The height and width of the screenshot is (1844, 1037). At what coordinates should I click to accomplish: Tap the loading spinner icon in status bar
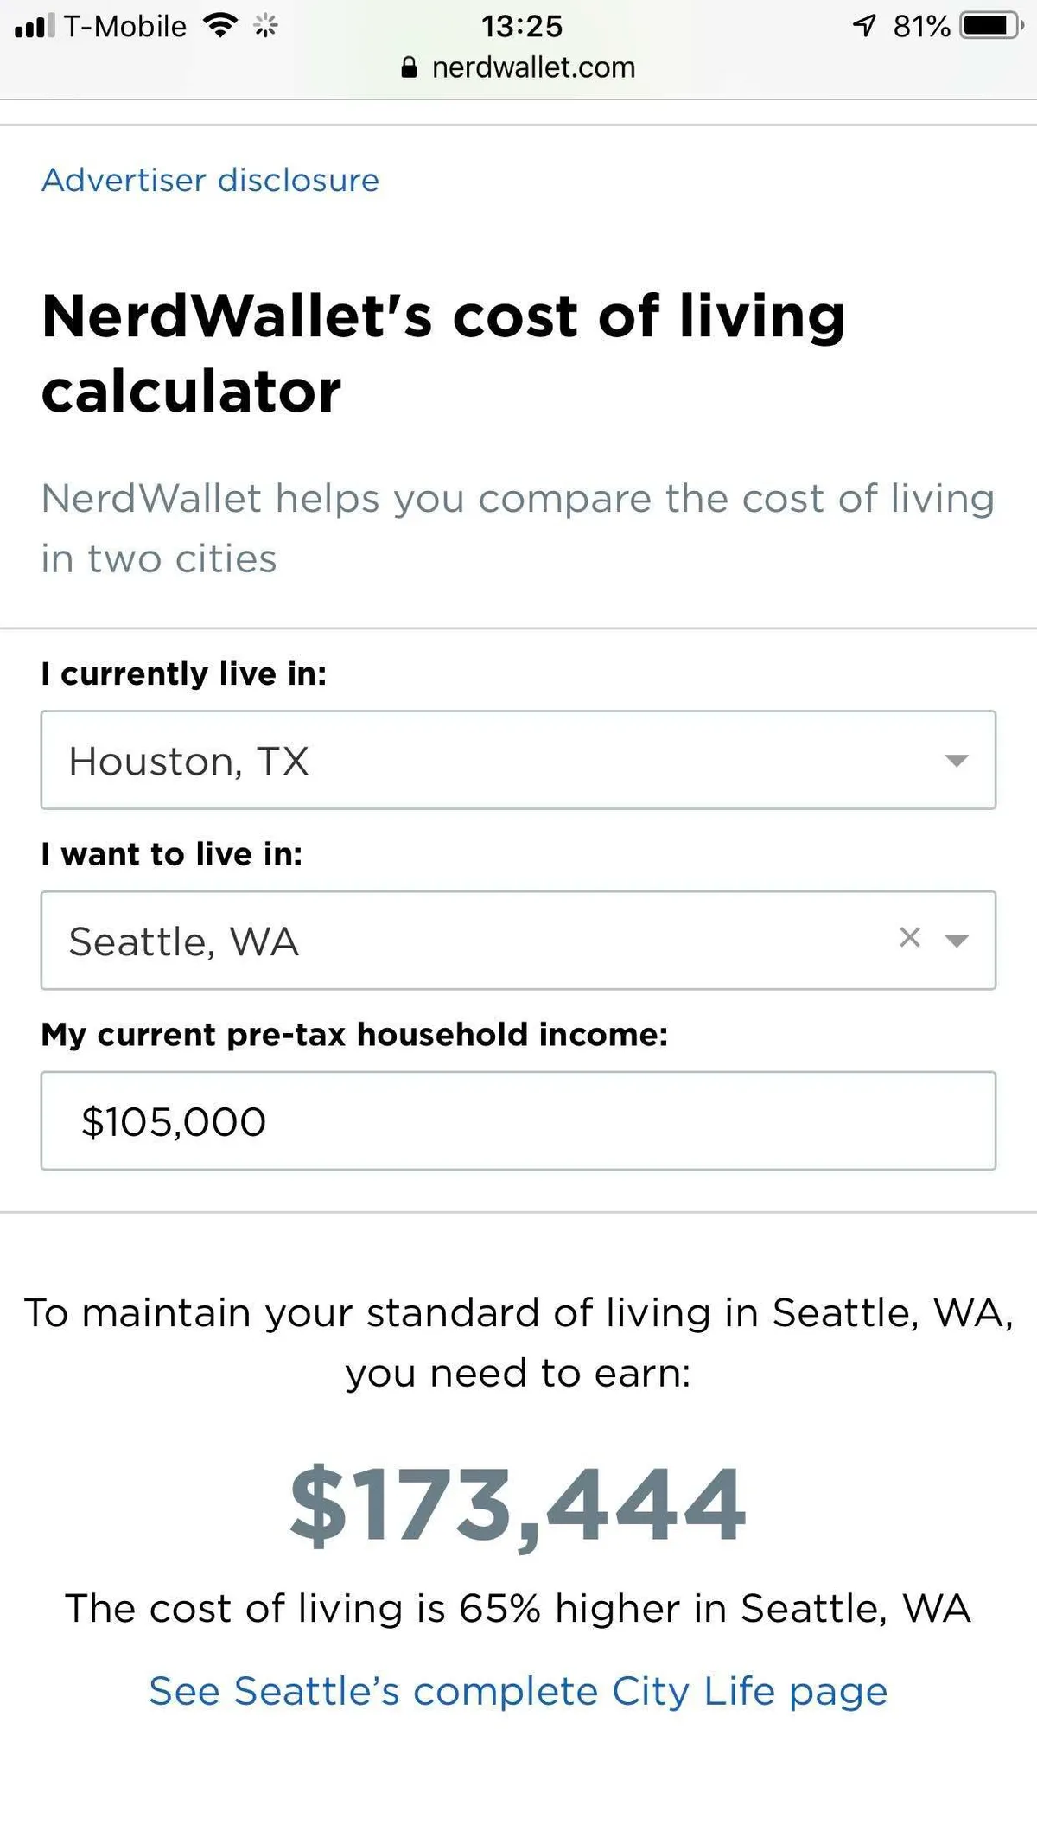(x=265, y=26)
